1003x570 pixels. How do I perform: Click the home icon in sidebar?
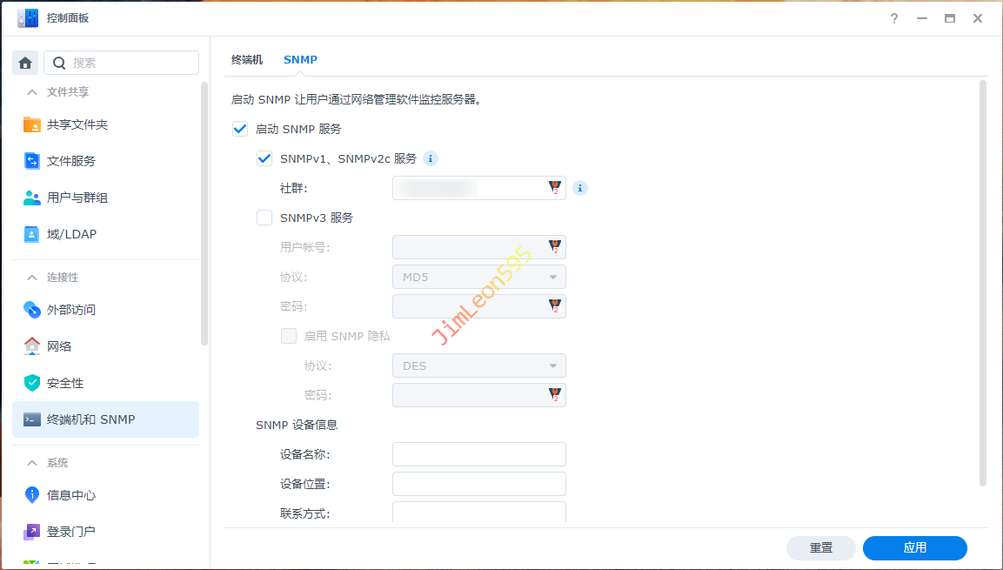click(25, 63)
